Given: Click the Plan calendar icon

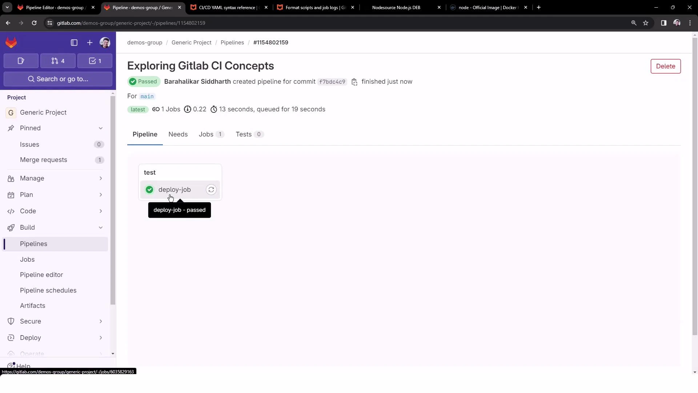Looking at the screenshot, I should pyautogui.click(x=11, y=195).
